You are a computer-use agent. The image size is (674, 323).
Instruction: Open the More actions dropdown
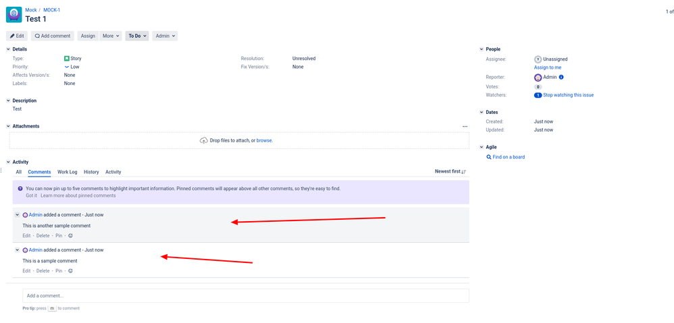[x=111, y=36]
